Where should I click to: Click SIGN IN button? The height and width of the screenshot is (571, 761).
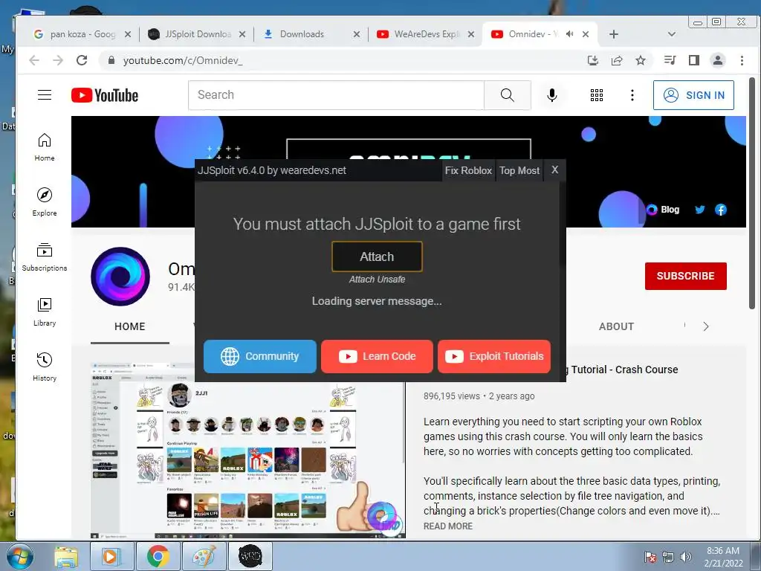click(693, 95)
